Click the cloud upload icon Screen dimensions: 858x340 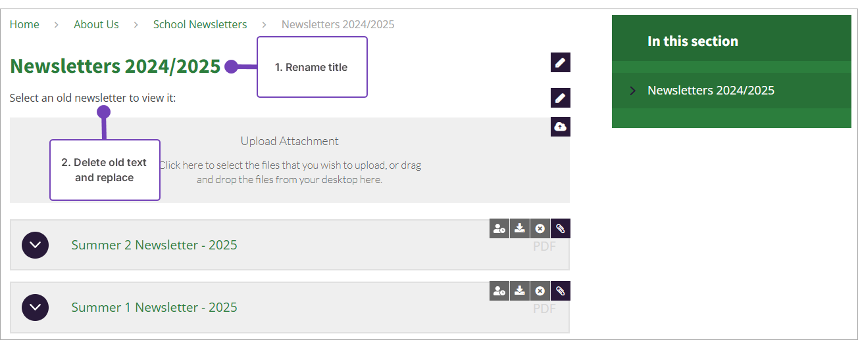coord(560,127)
